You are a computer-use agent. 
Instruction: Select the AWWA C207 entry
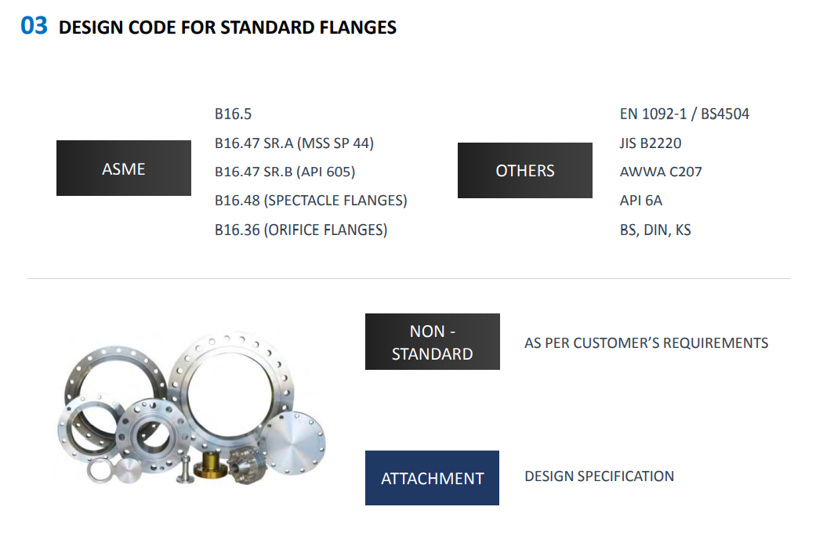661,172
